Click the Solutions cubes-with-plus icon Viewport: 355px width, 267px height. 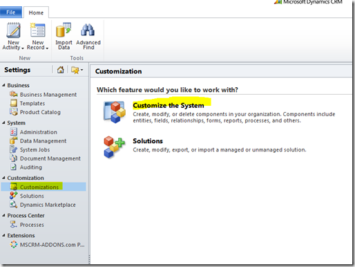(114, 147)
